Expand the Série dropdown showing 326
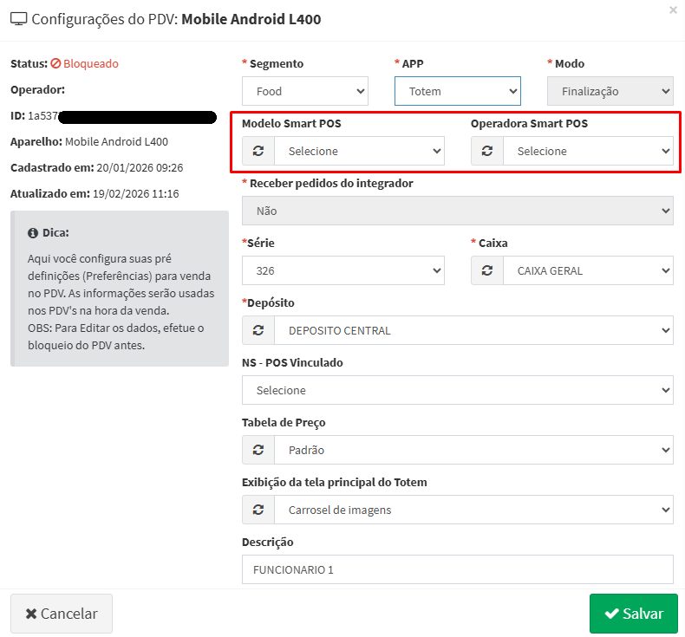 342,270
